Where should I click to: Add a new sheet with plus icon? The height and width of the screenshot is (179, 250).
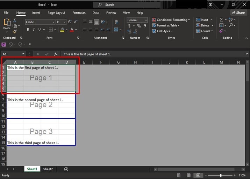[x=66, y=169]
